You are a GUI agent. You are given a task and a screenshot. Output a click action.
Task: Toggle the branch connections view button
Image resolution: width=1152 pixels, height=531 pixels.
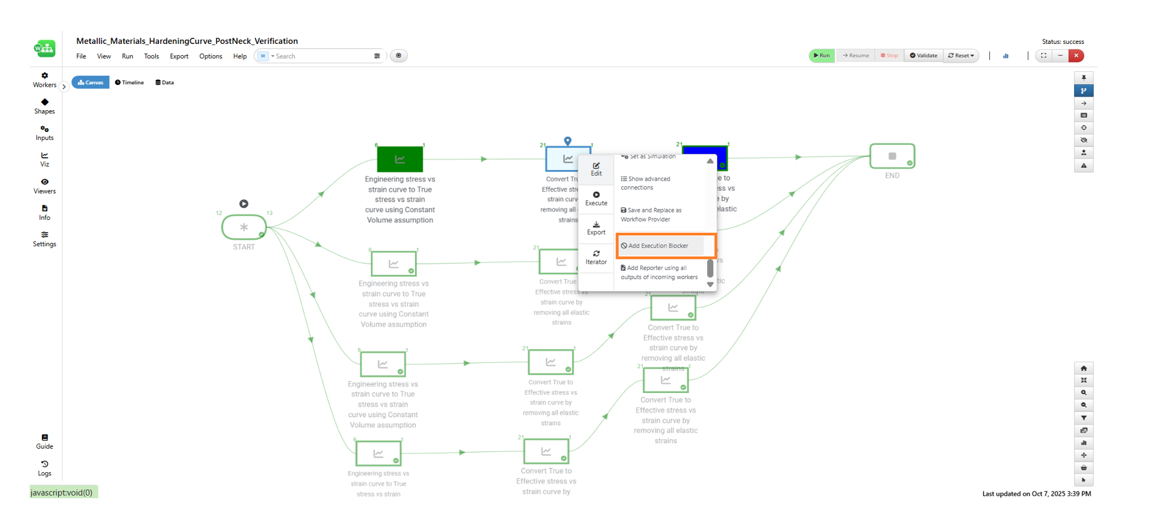click(1083, 90)
